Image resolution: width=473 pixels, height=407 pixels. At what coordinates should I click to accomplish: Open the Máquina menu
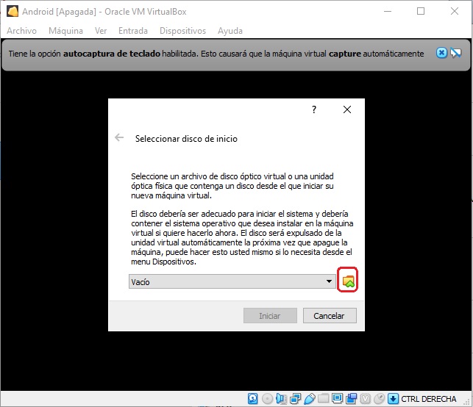click(x=65, y=31)
